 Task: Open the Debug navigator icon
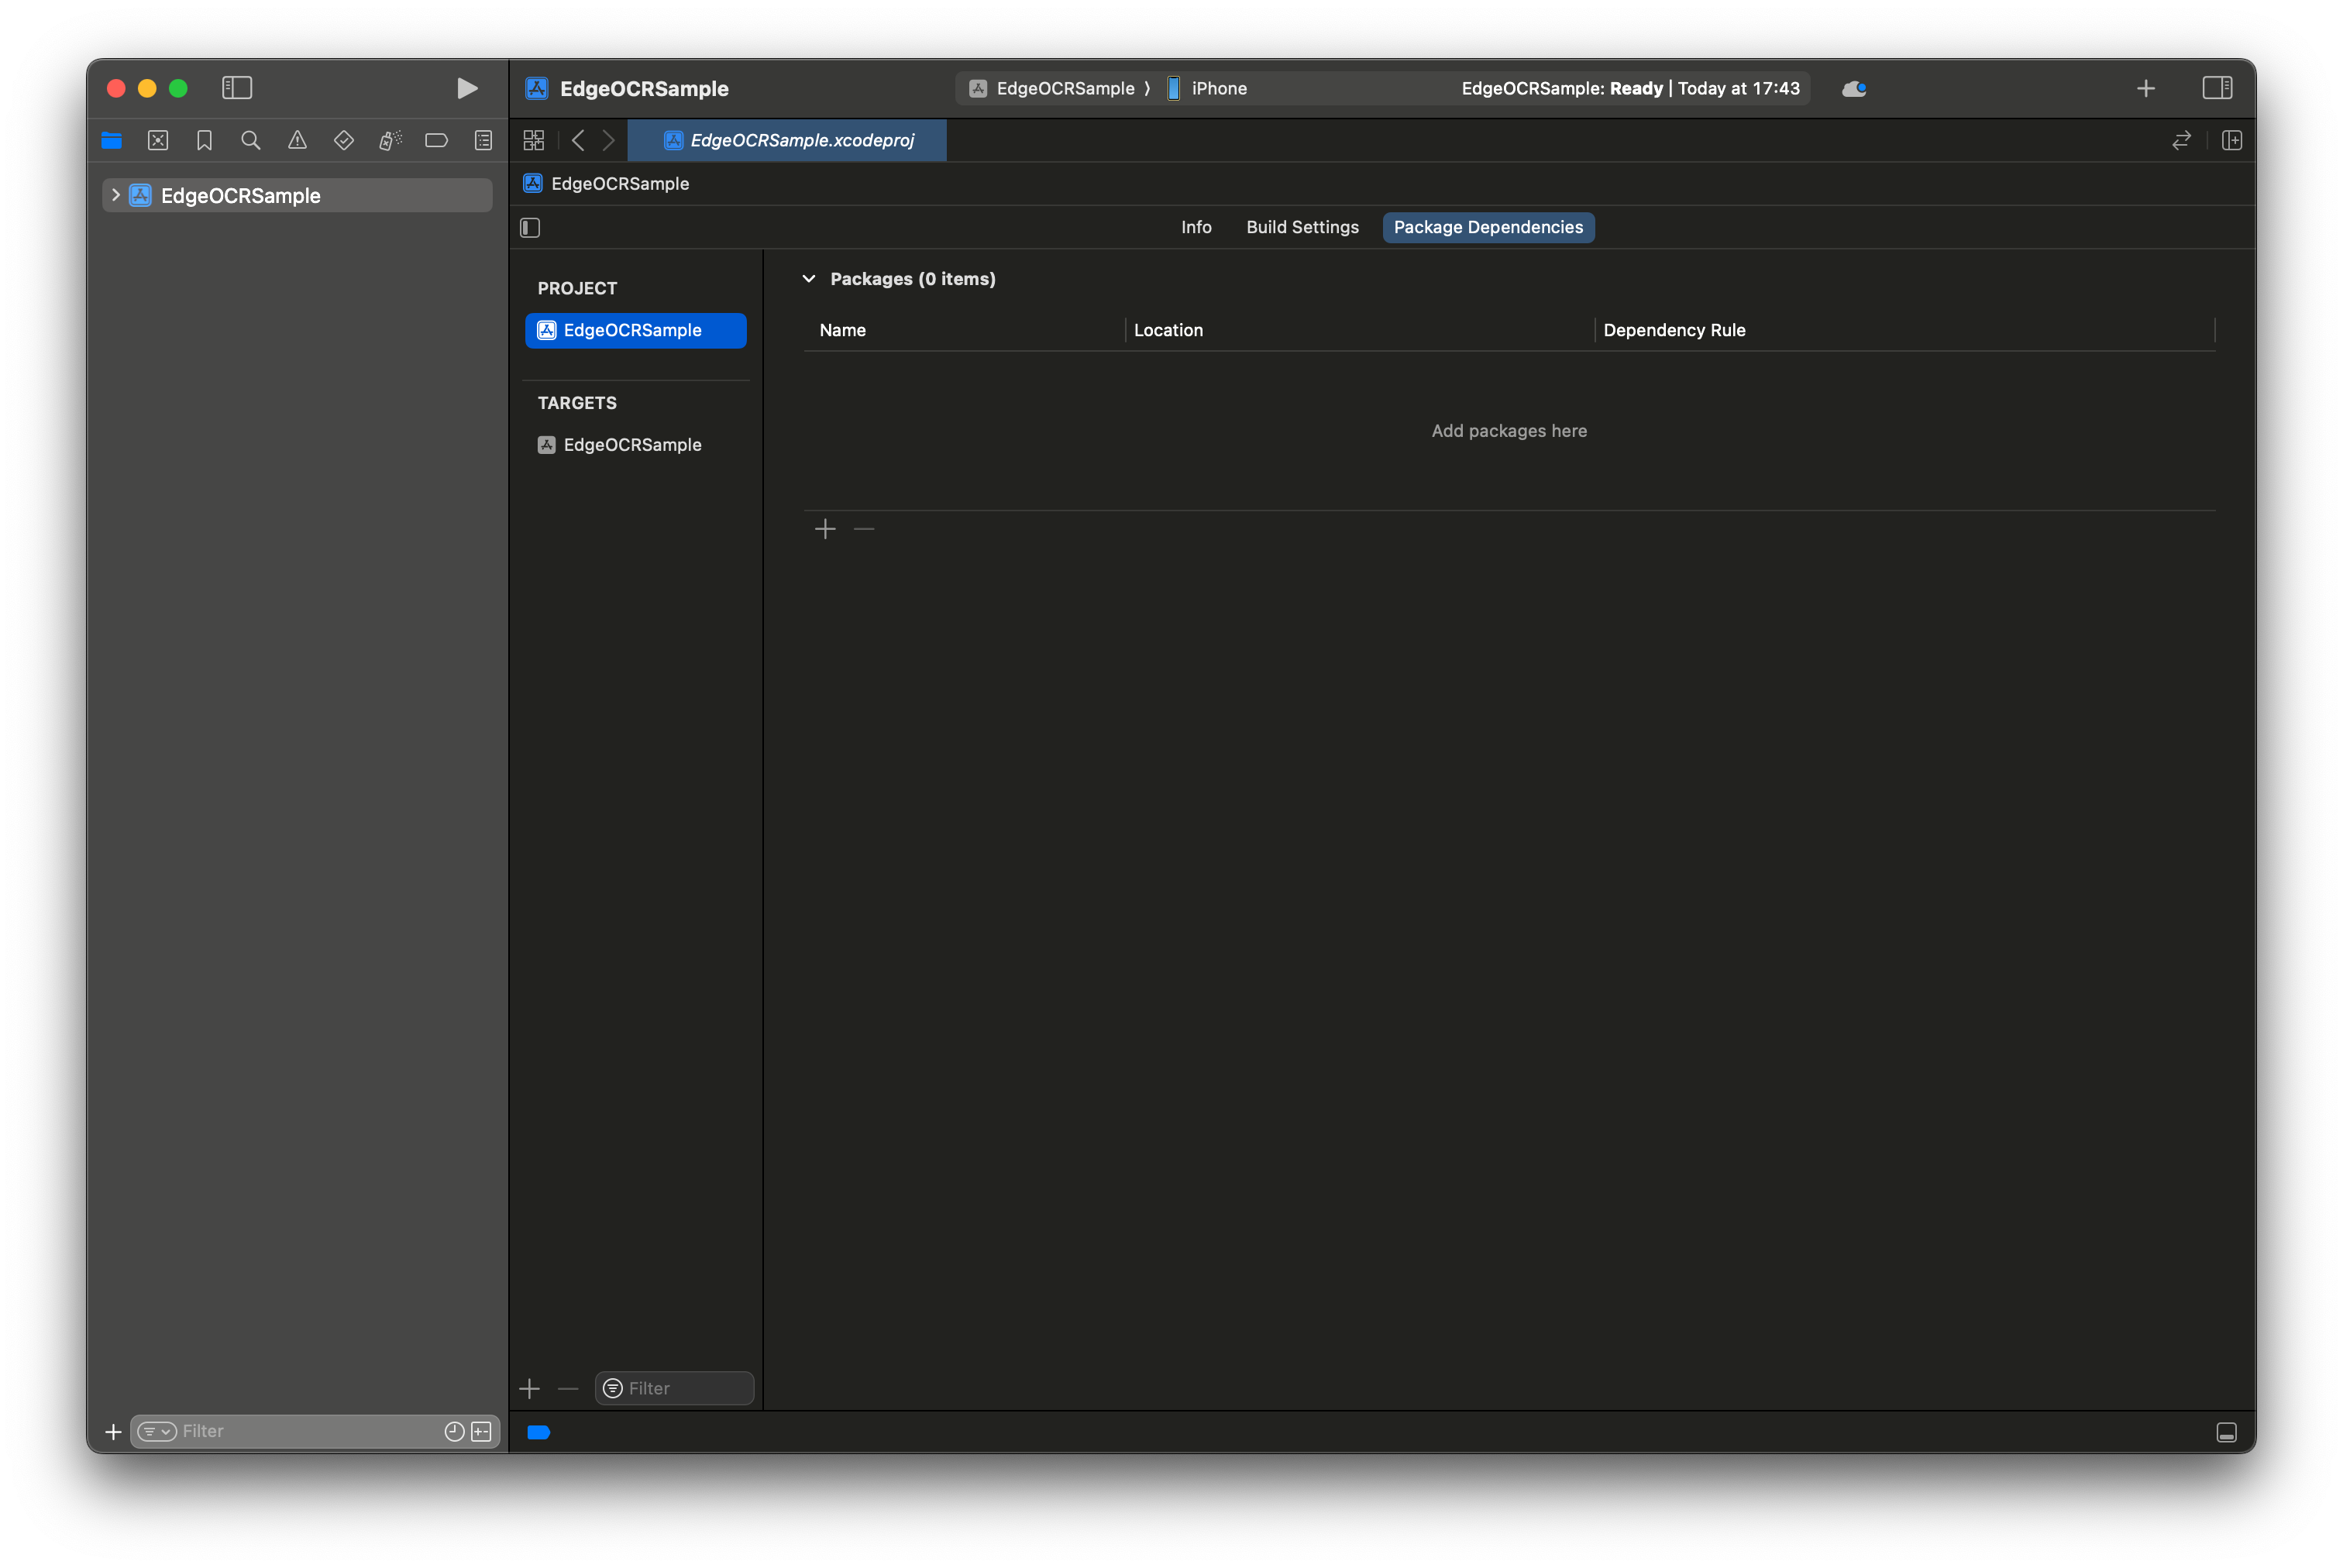click(390, 141)
